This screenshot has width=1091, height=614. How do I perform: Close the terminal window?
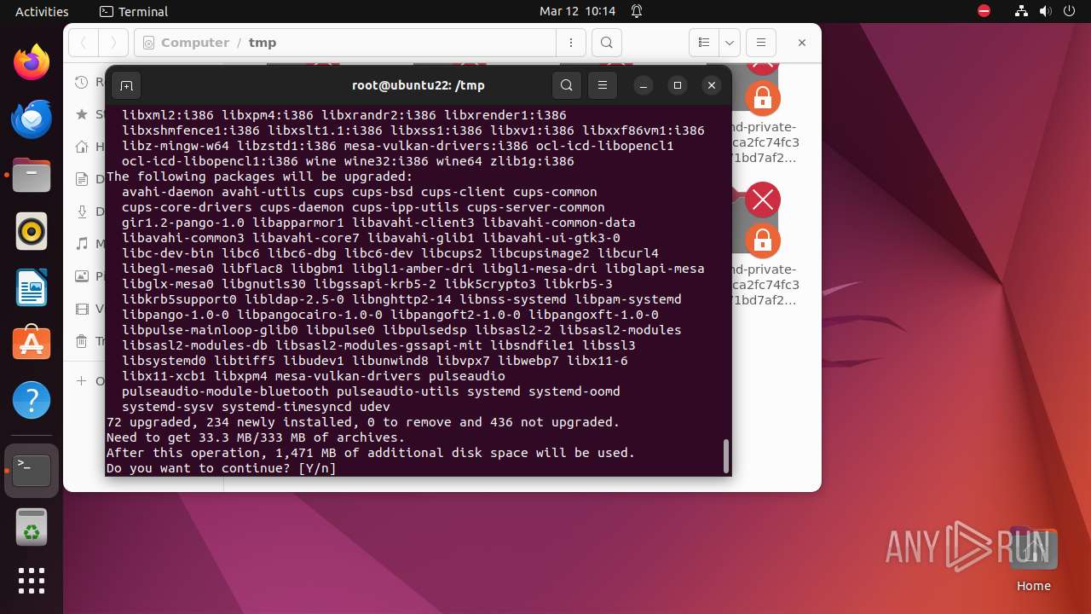[x=712, y=85]
